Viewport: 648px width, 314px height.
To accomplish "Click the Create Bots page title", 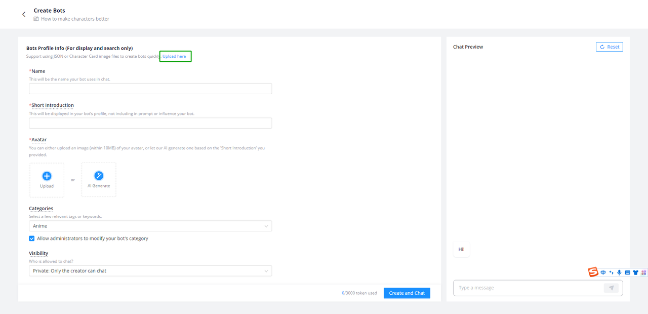I will [x=50, y=10].
